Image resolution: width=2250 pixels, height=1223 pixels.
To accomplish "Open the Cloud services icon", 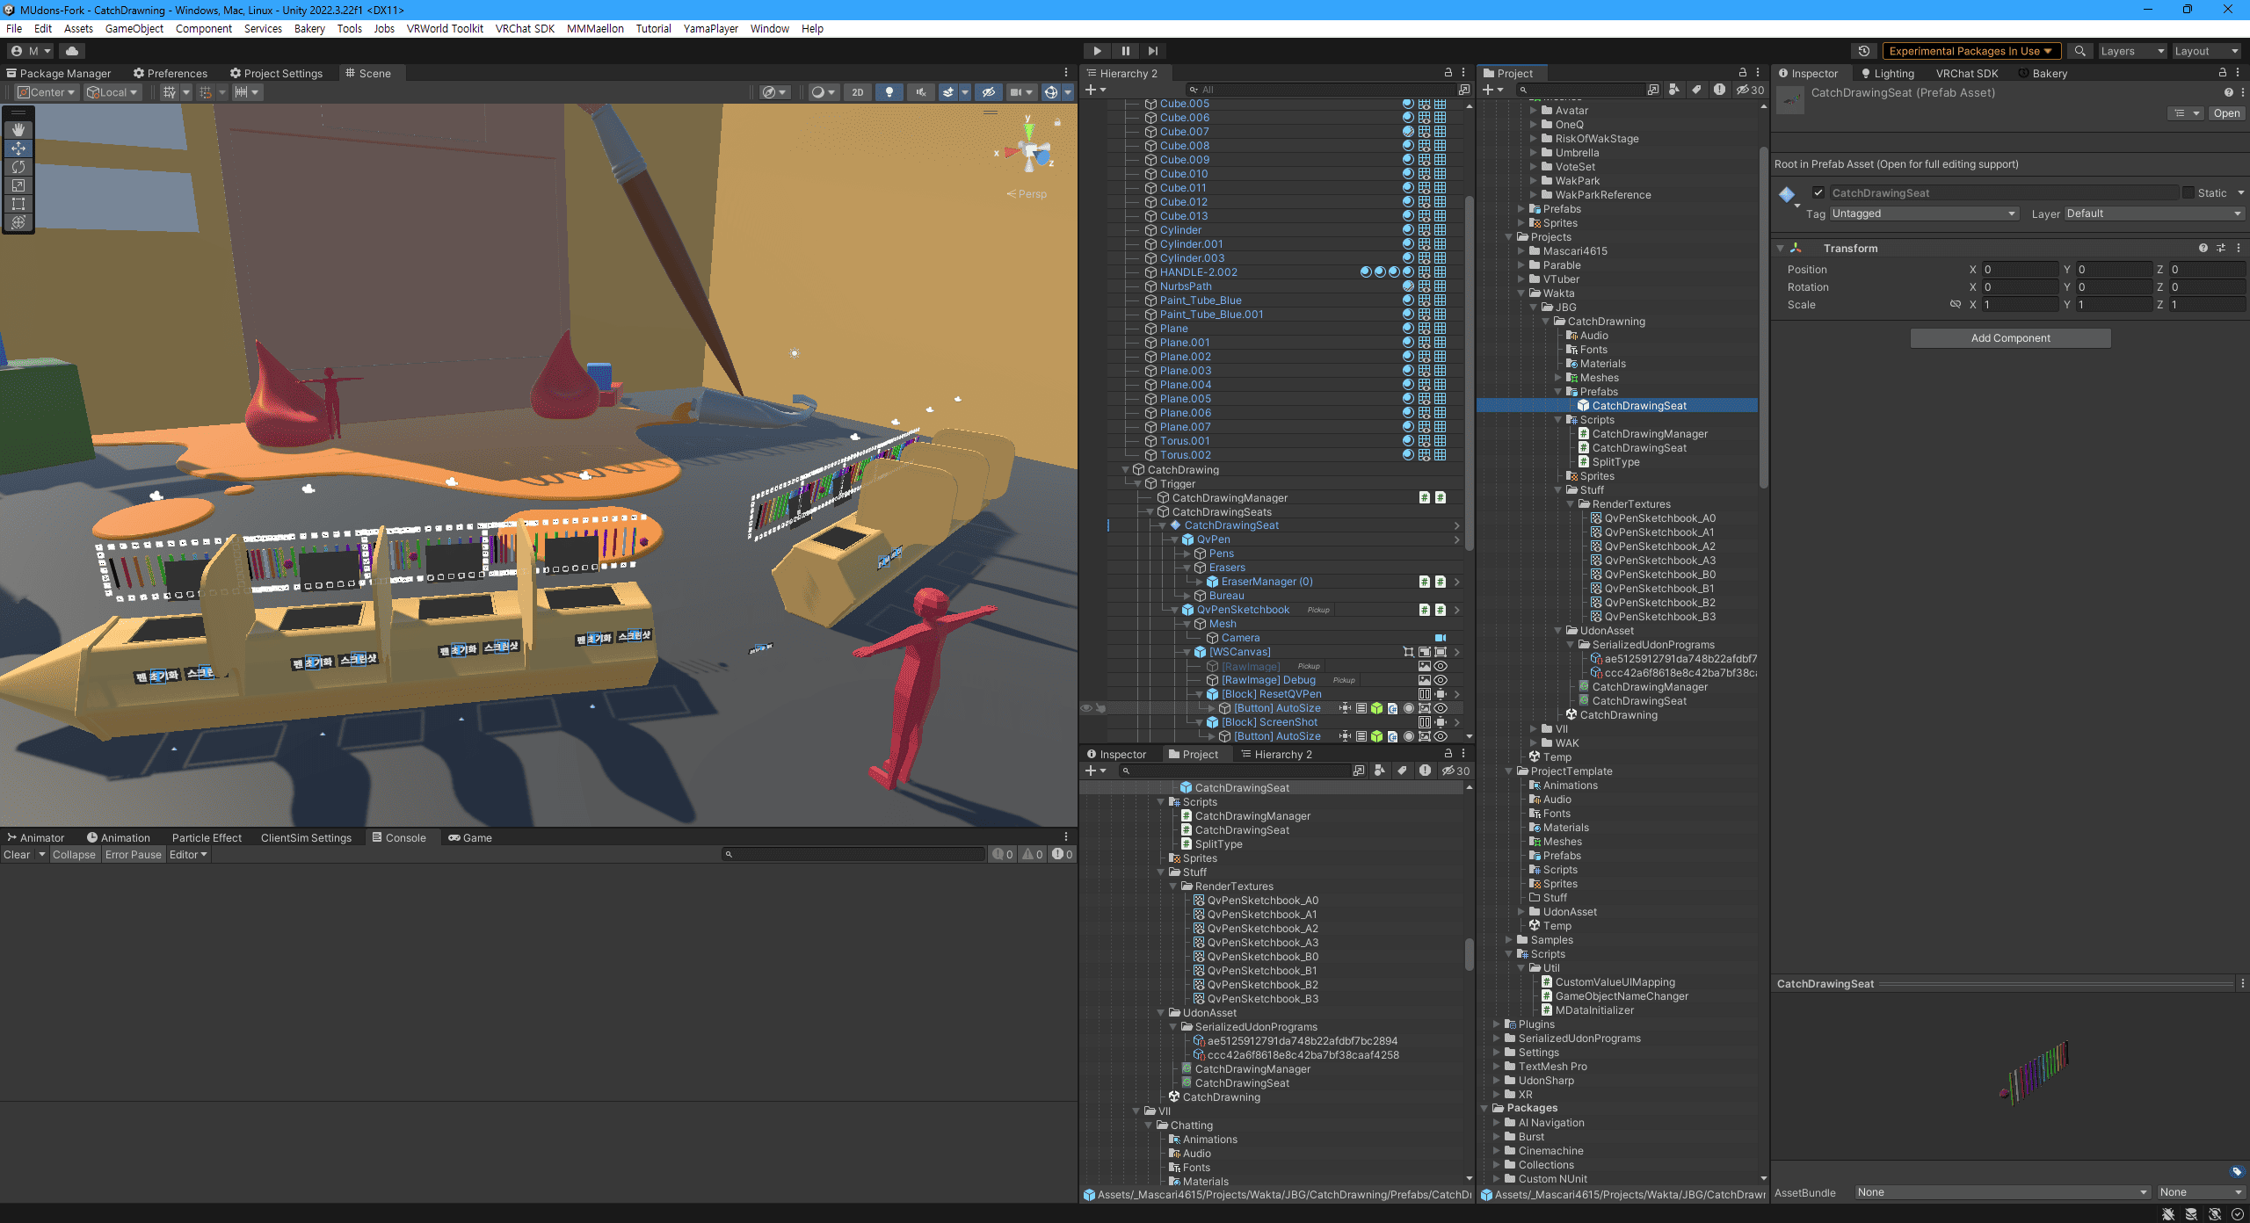I will click(x=72, y=51).
